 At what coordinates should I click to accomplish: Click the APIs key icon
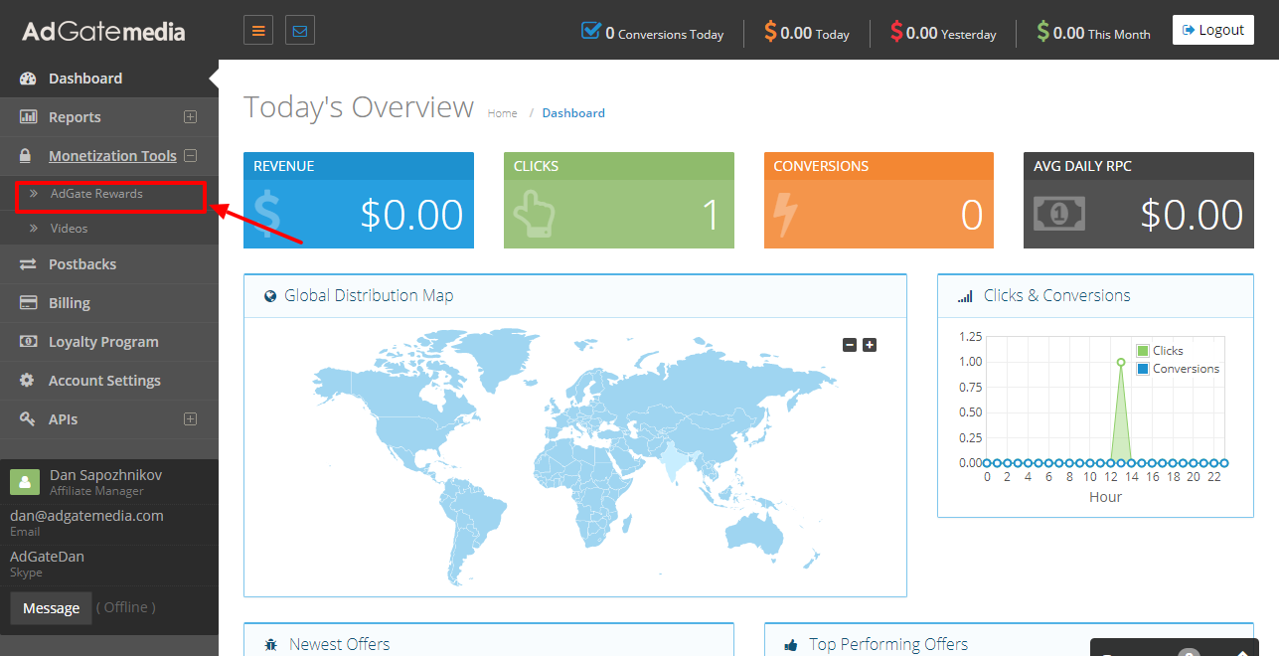[28, 419]
